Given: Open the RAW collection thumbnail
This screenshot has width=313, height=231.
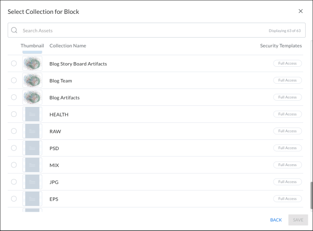Looking at the screenshot, I should [x=32, y=131].
